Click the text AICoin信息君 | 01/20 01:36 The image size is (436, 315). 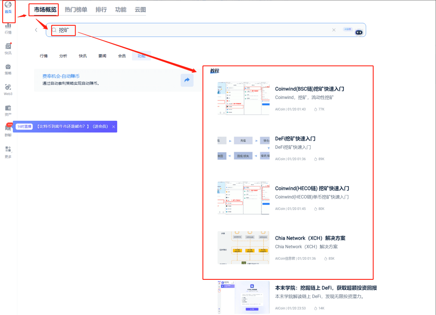(295, 259)
